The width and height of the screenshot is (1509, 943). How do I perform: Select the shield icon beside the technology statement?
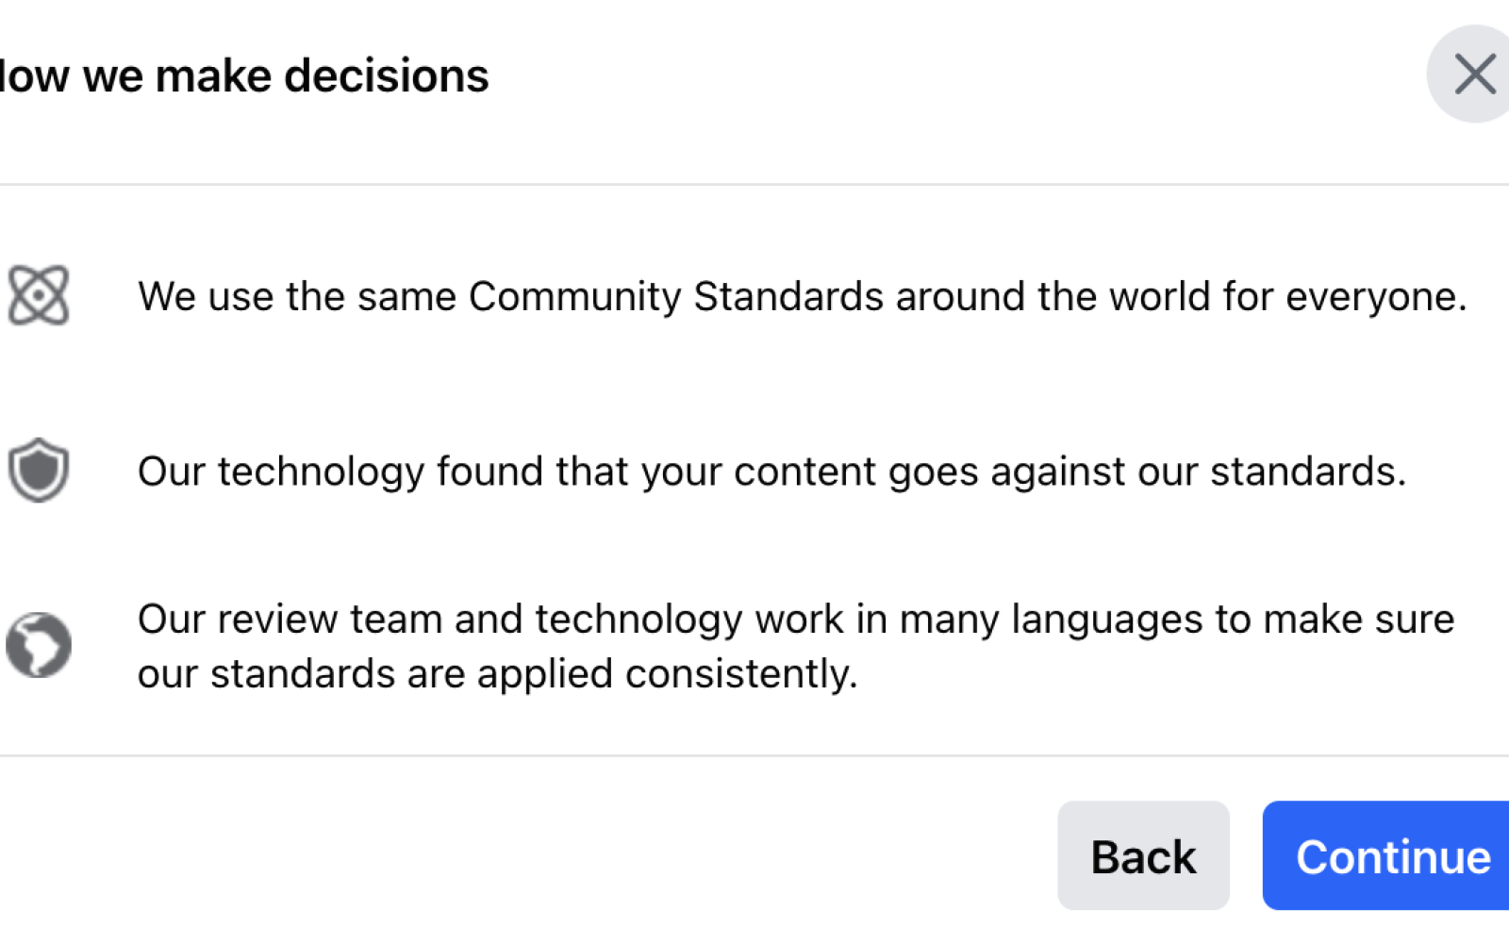click(x=39, y=471)
